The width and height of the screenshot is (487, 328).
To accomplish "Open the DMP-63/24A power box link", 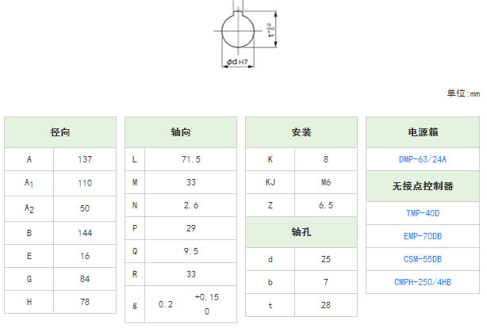I will pos(423,159).
